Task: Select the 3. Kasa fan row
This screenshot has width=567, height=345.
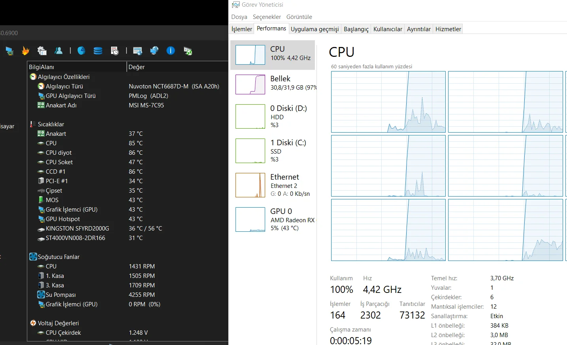Action: click(x=128, y=285)
